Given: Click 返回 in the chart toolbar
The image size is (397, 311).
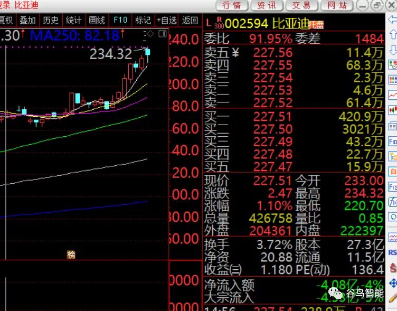Looking at the screenshot, I should click(190, 20).
